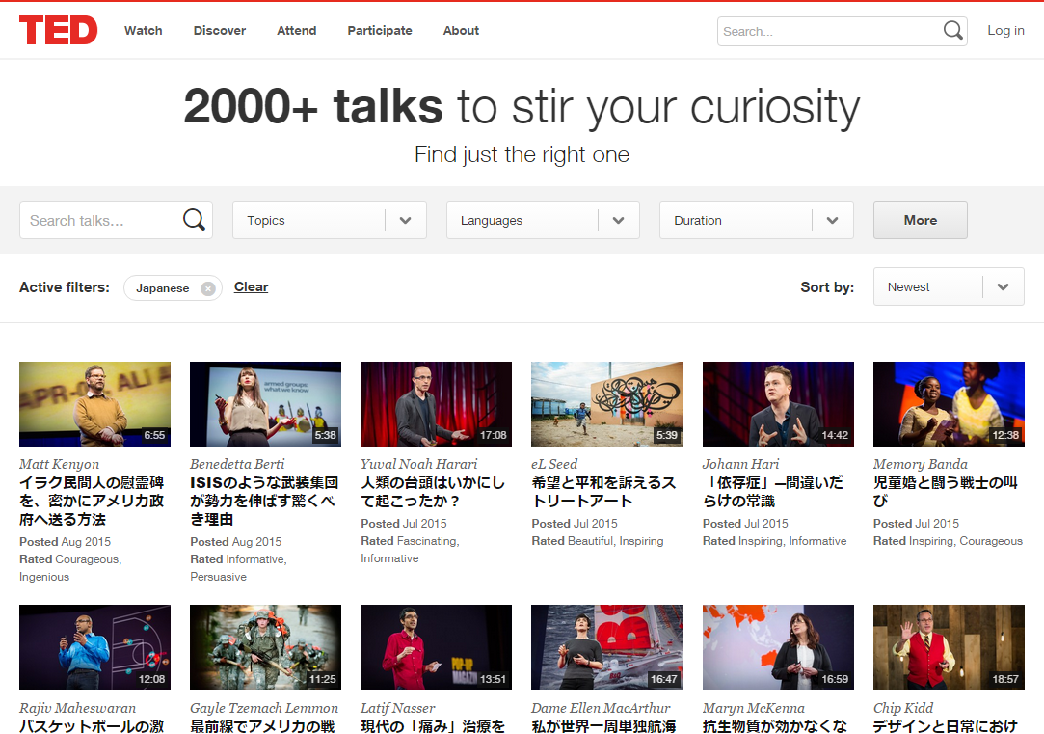
Task: Click Memory Banda's talk title link
Action: point(946,492)
